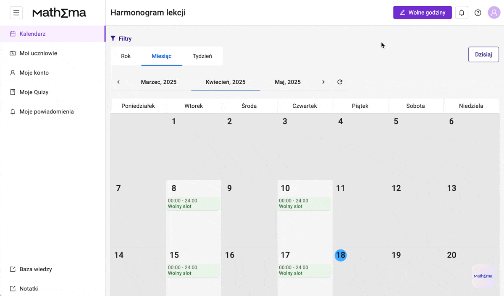Select the Maj, 2025 month tab

288,82
